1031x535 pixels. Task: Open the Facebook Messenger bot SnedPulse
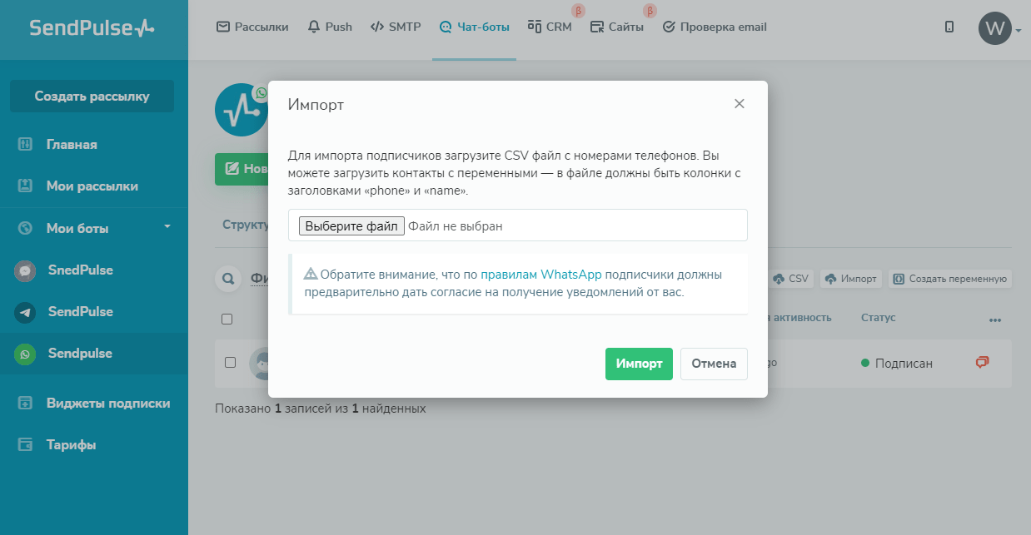[x=80, y=270]
